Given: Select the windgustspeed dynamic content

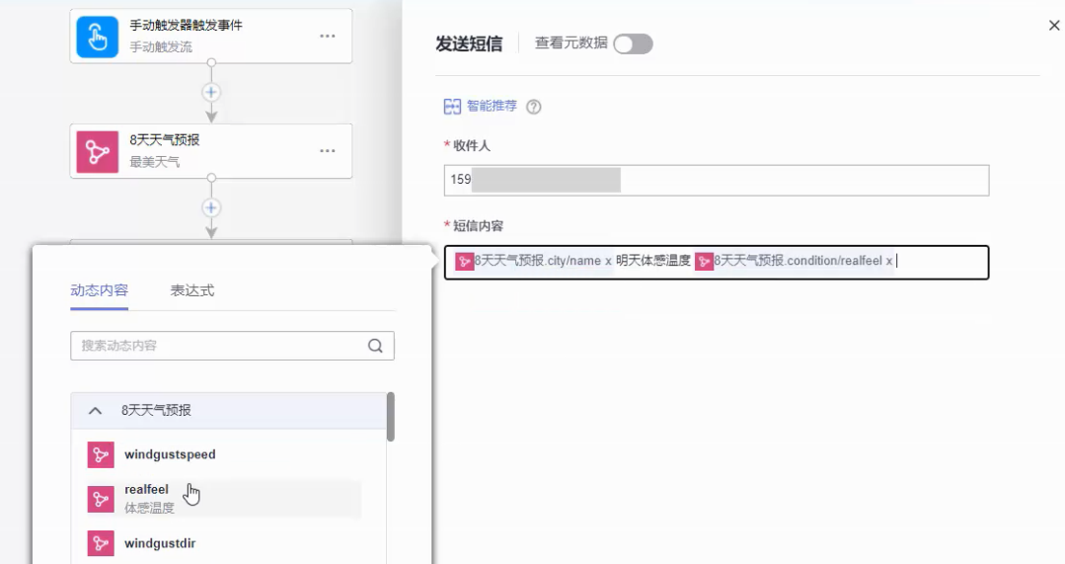Looking at the screenshot, I should point(224,454).
